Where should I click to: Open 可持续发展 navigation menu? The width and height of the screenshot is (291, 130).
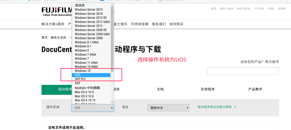(x=140, y=24)
